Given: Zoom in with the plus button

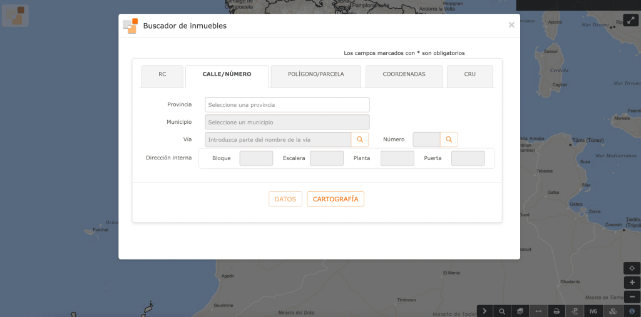Looking at the screenshot, I should pos(632,283).
